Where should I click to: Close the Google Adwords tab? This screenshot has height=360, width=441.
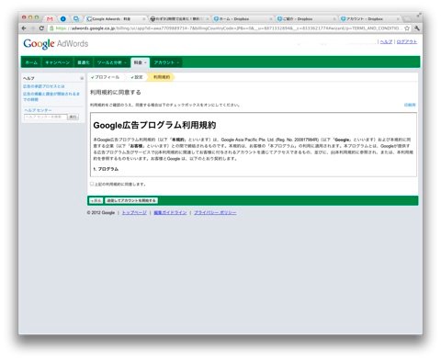pos(144,19)
